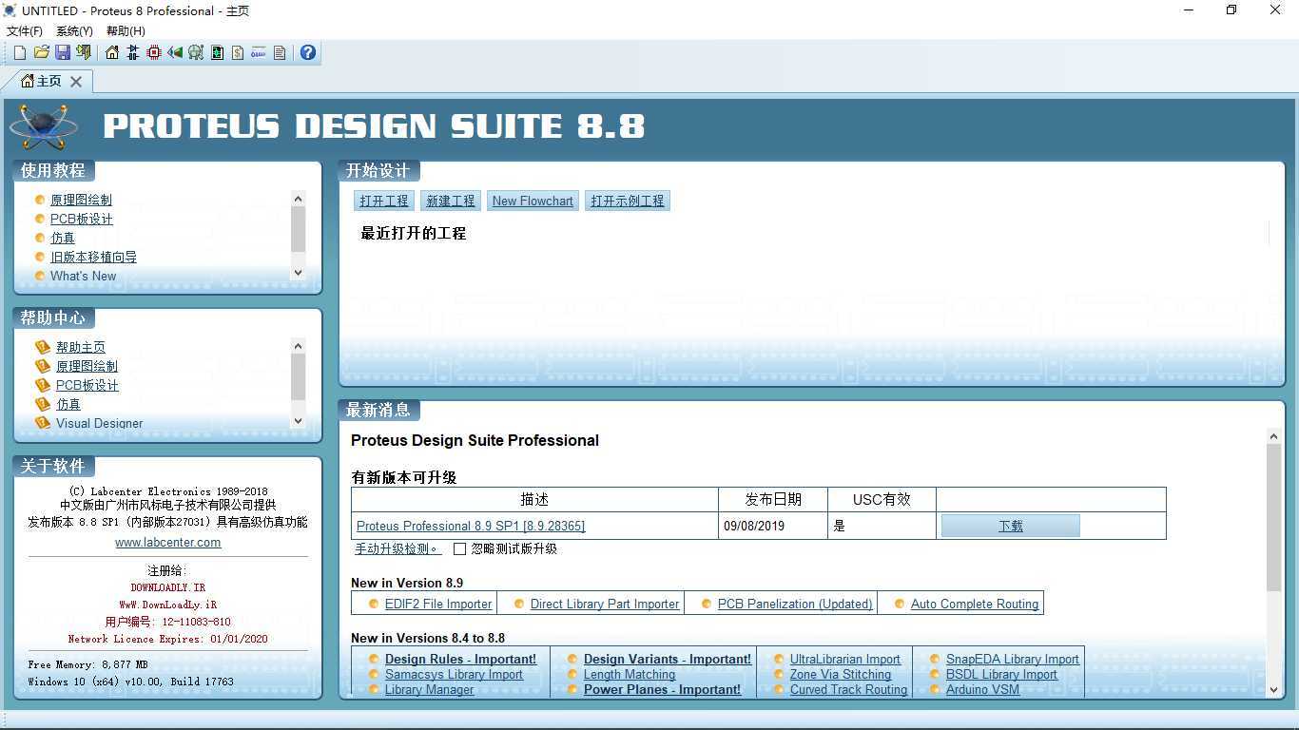Open the 3D Visualizer toolbar icon
Viewport: 1299px width, 730px height.
[175, 52]
